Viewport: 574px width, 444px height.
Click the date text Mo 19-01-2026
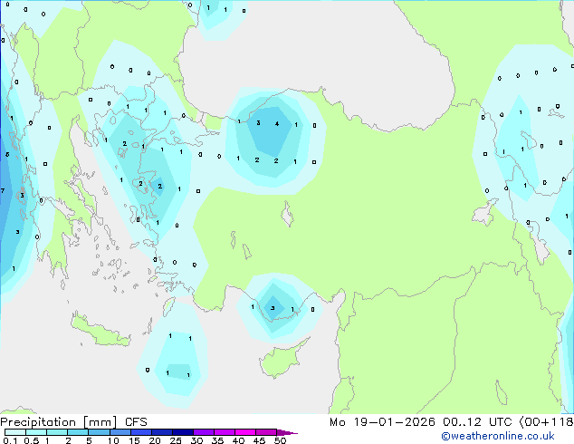(x=382, y=422)
